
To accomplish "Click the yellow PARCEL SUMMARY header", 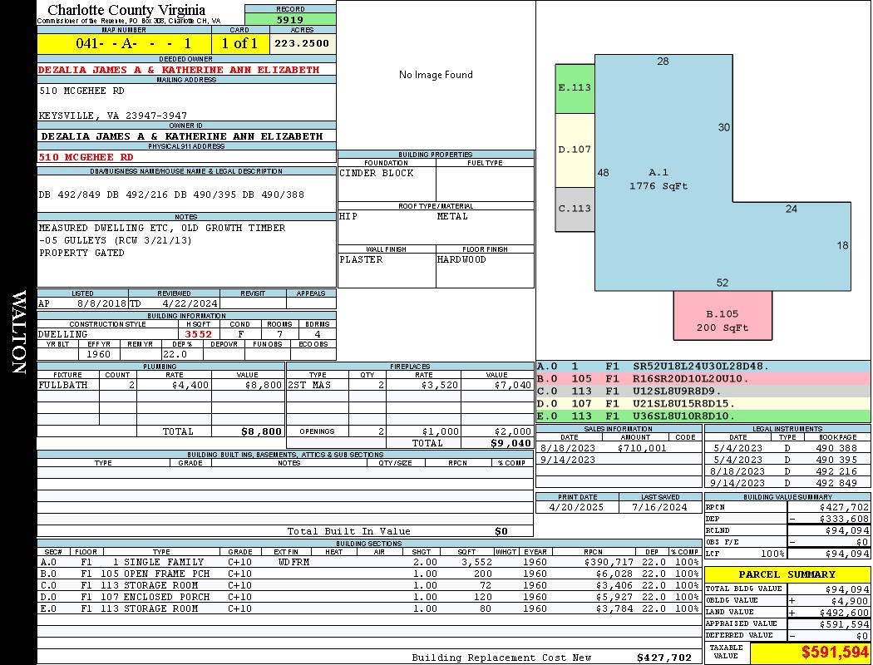I will (787, 574).
